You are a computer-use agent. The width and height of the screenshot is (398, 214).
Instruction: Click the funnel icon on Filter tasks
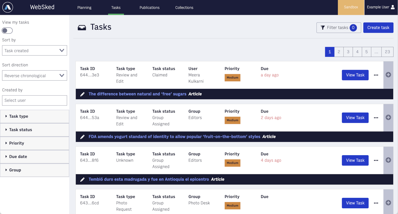(x=323, y=27)
